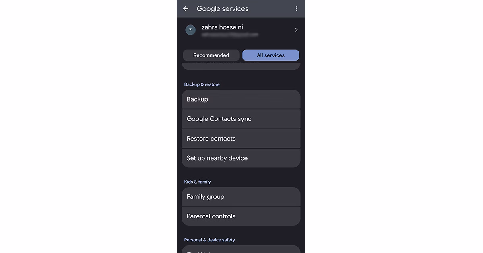Open Parental controls
483x253 pixels.
pos(241,216)
